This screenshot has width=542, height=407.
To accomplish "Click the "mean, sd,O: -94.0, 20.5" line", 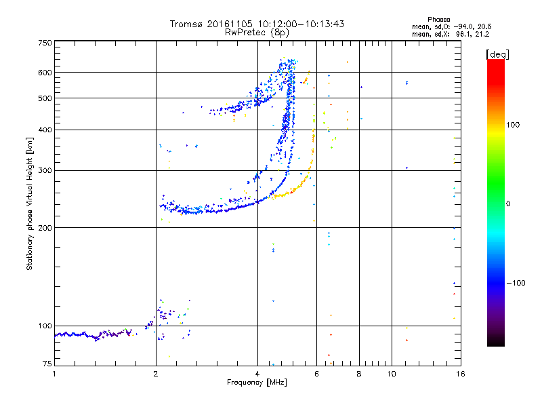I will 451,26.
